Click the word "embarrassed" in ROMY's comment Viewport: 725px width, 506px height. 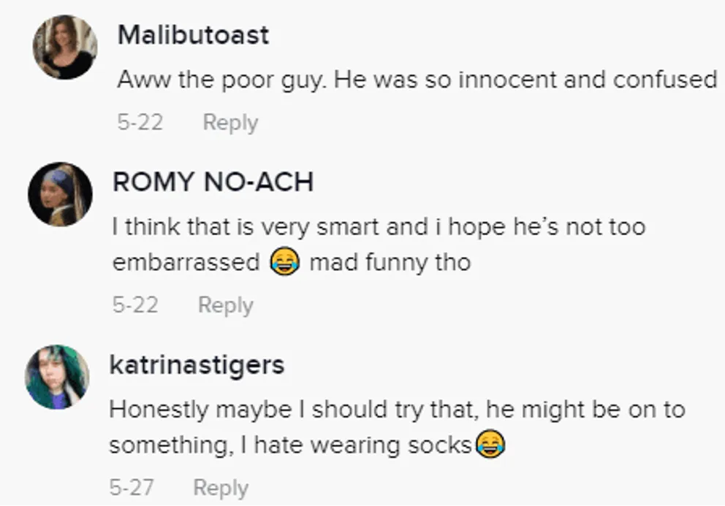[x=186, y=262]
